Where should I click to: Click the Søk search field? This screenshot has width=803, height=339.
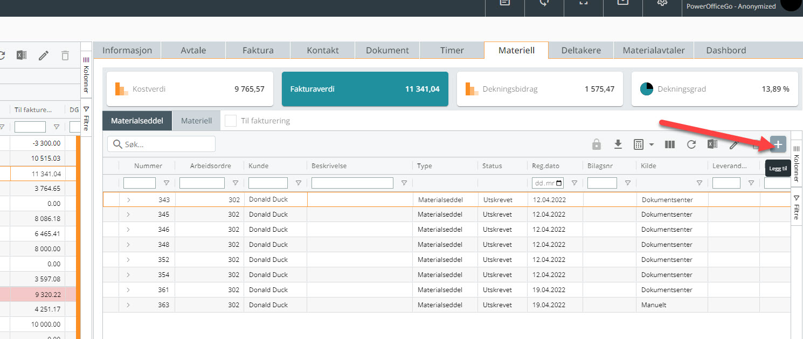[161, 144]
